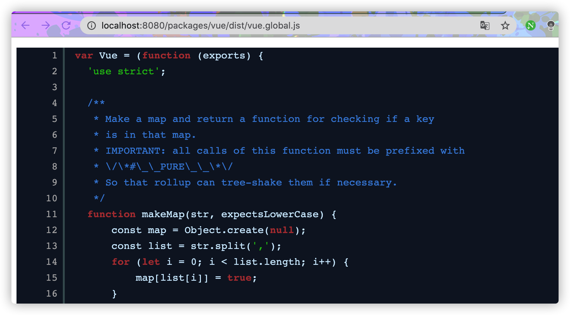This screenshot has width=570, height=315.
Task: Click the comment opening '/**' on line 4
Action: 96,103
